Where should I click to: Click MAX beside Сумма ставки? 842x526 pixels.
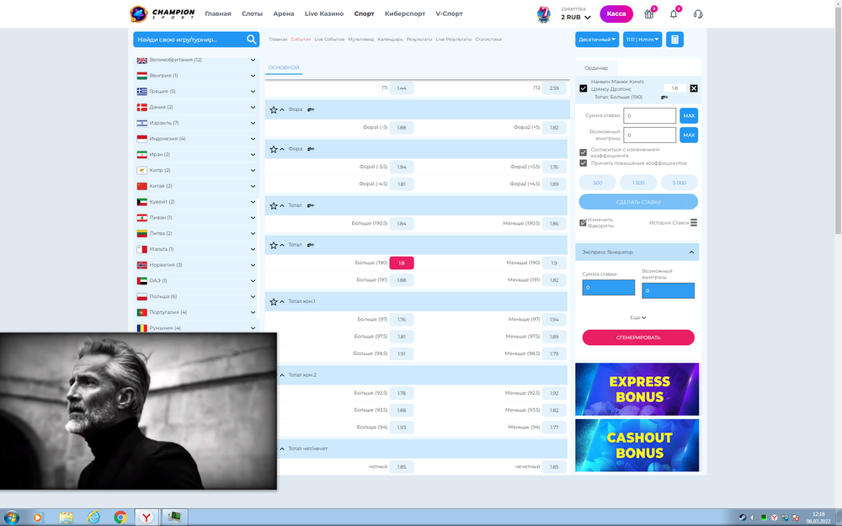[x=689, y=115]
